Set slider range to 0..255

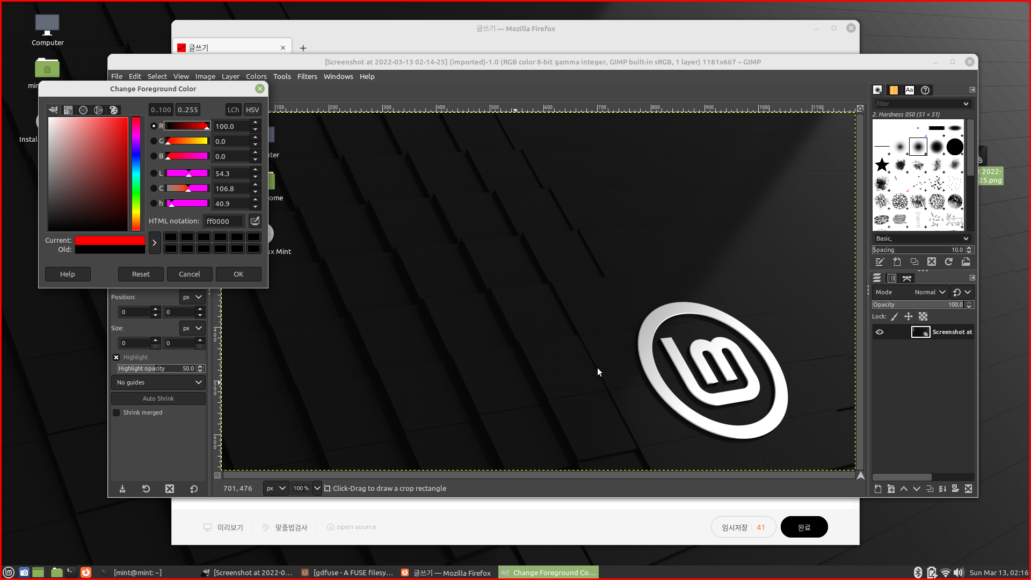188,110
